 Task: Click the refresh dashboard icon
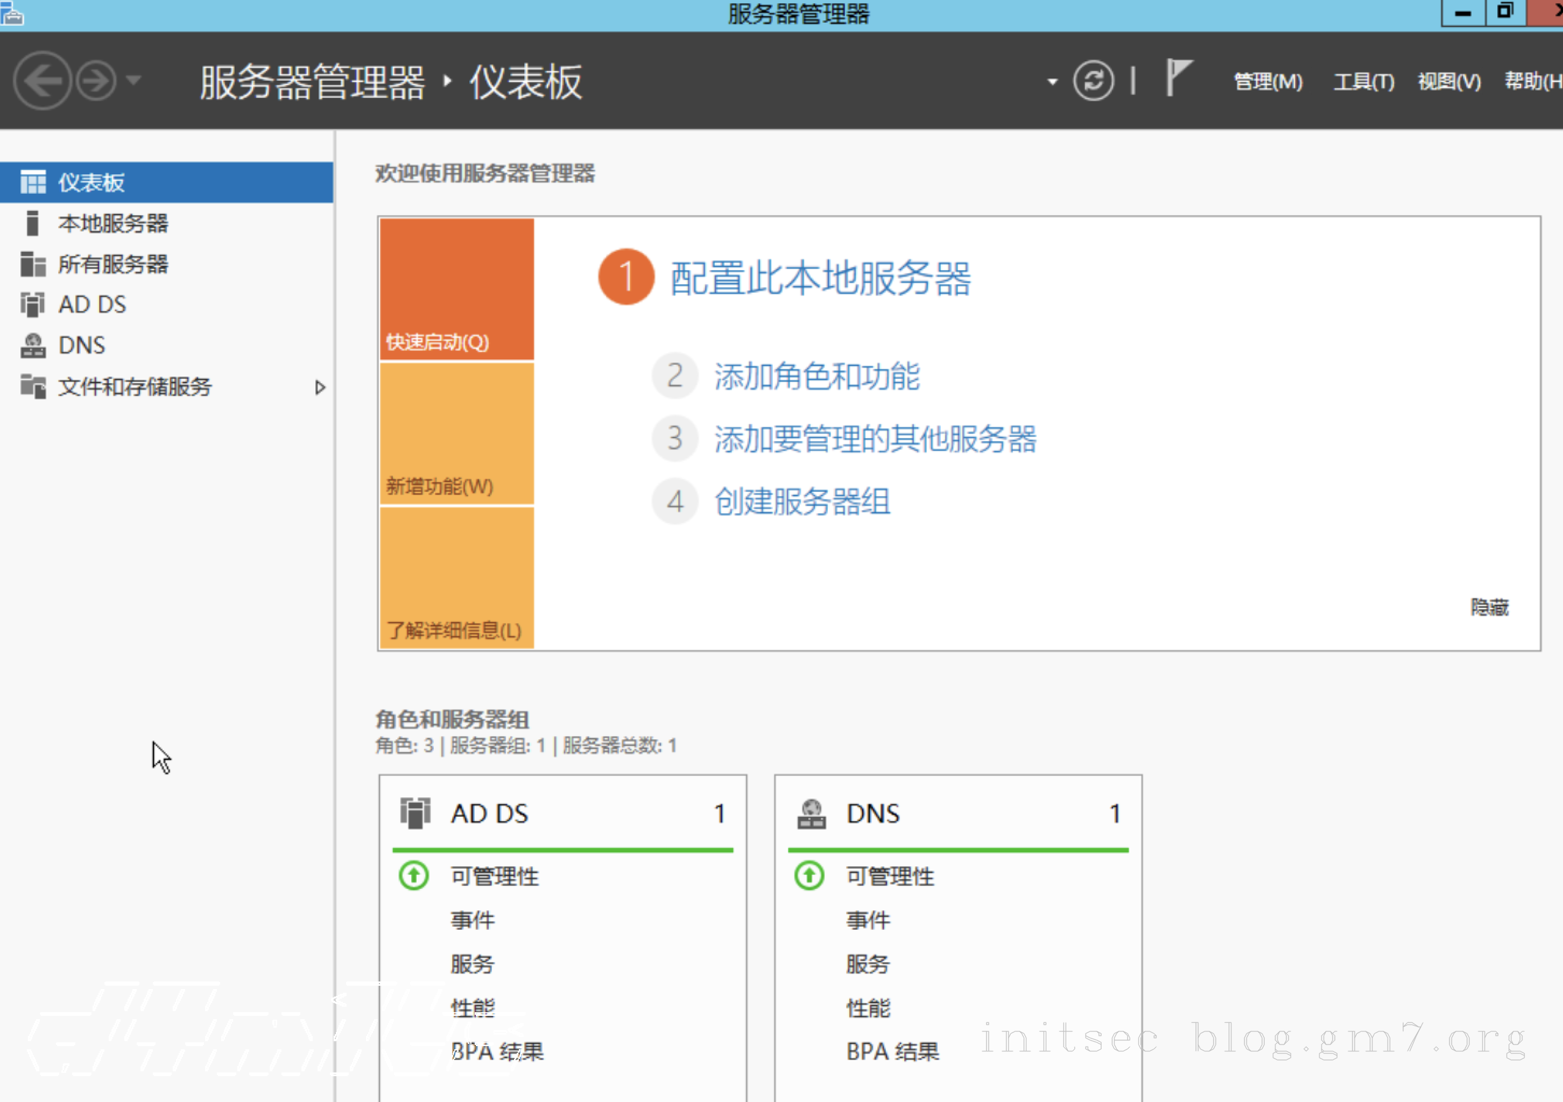click(x=1093, y=81)
